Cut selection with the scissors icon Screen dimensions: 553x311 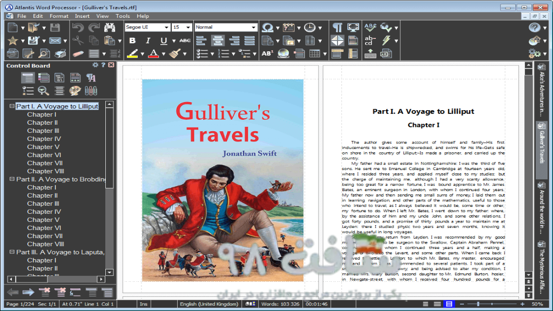pyautogui.click(x=78, y=40)
